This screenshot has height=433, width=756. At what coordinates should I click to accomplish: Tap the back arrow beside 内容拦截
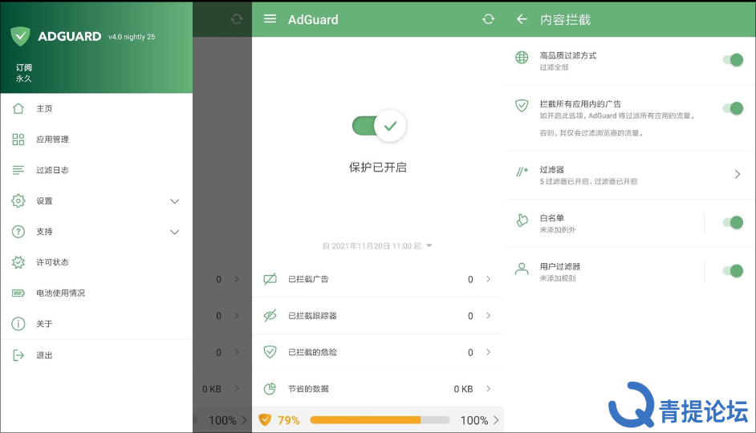point(522,18)
